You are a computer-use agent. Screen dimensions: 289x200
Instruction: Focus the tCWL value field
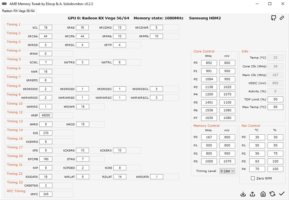(x=46, y=62)
